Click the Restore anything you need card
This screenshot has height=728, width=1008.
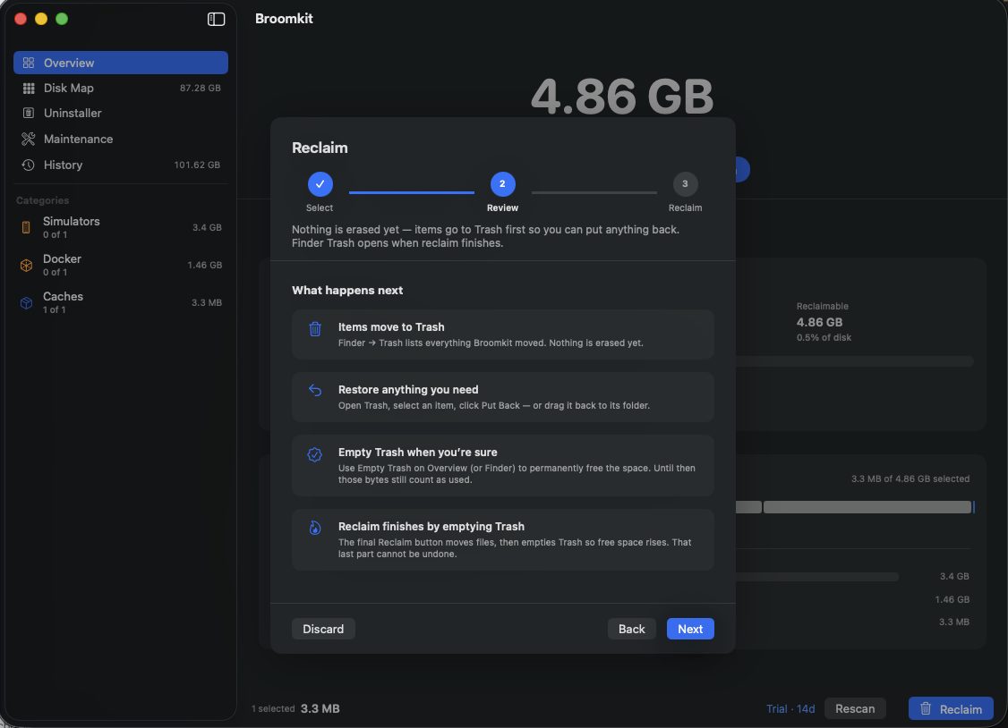tap(503, 397)
